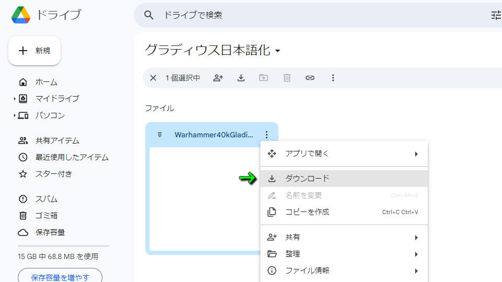Screen dimensions: 502x282
Task: Open the グラディウス日本語化 folder dropdown
Action: 278,51
